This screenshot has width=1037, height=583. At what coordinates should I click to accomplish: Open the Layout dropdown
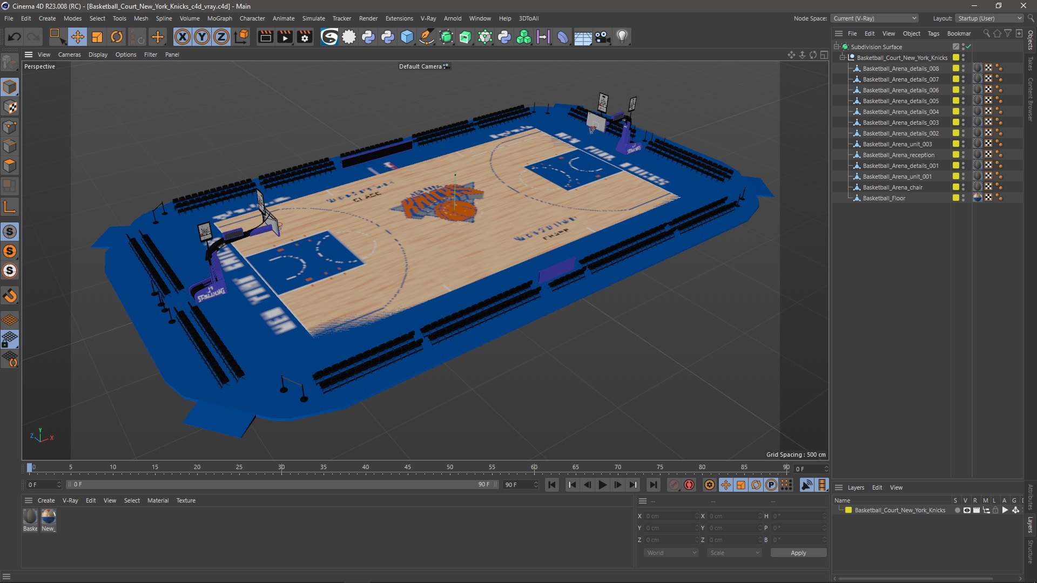[989, 18]
